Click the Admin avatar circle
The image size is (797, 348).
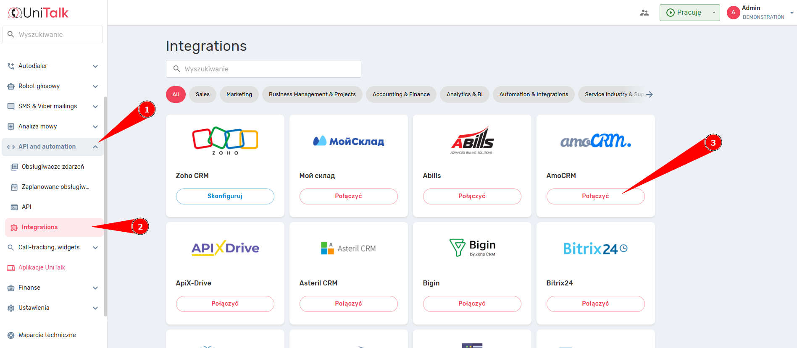click(x=733, y=13)
